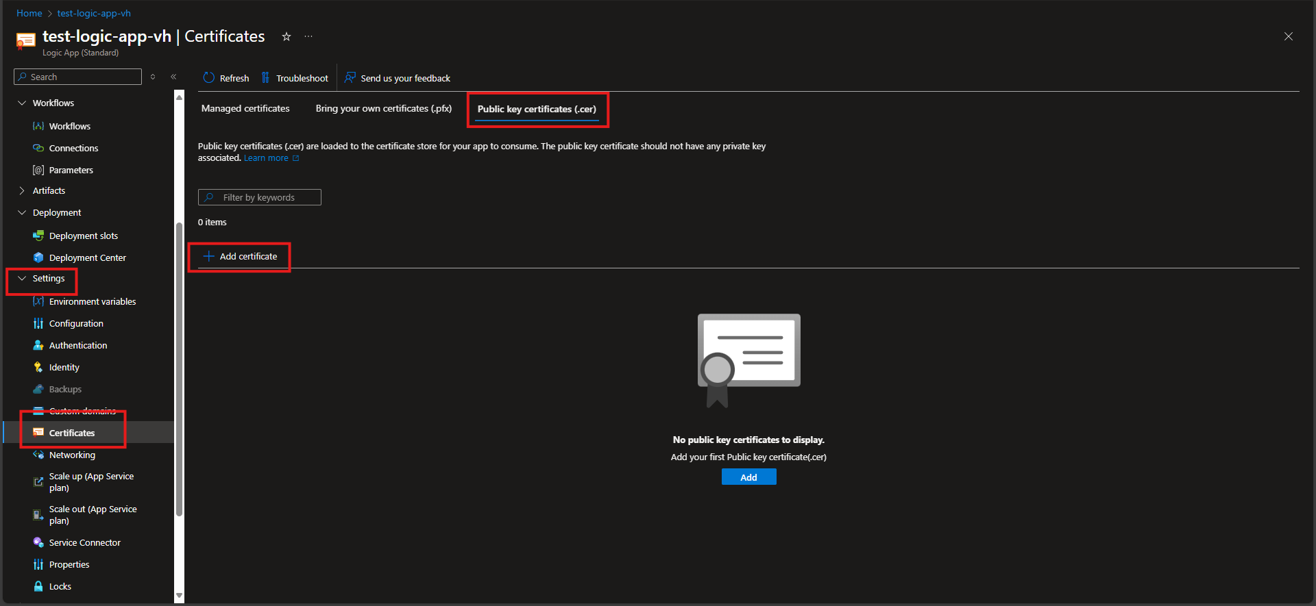Click the Send us your feedback icon
1316x606 pixels.
(350, 78)
